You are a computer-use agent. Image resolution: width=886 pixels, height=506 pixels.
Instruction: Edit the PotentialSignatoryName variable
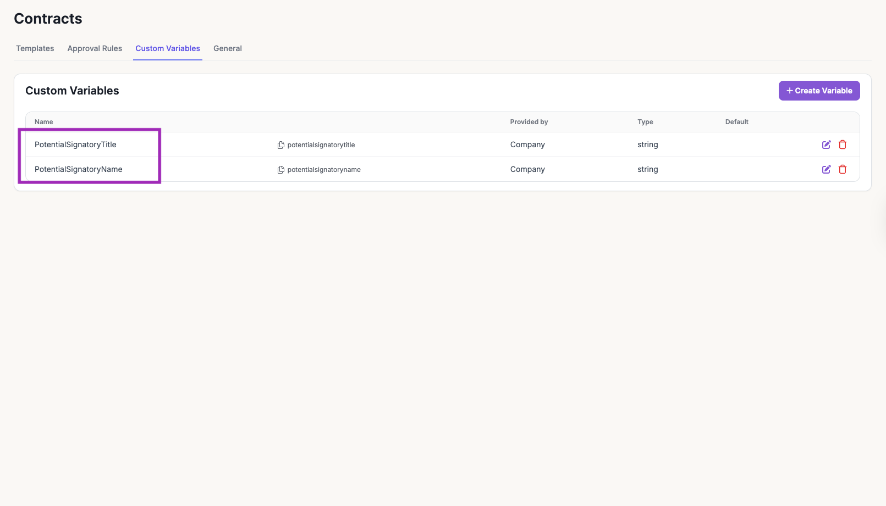coord(826,169)
